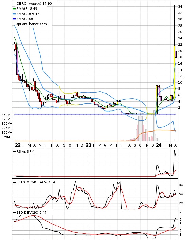Click the OptionChance.com watermark text
Image resolution: width=192 pixels, height=240 pixels.
point(31,24)
